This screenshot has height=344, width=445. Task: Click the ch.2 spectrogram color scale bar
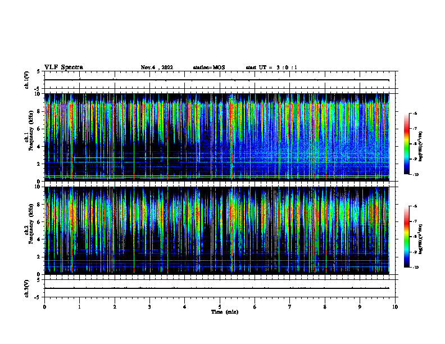click(x=406, y=237)
